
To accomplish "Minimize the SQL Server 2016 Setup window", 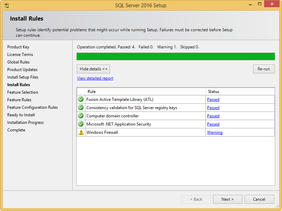I will [x=250, y=4].
